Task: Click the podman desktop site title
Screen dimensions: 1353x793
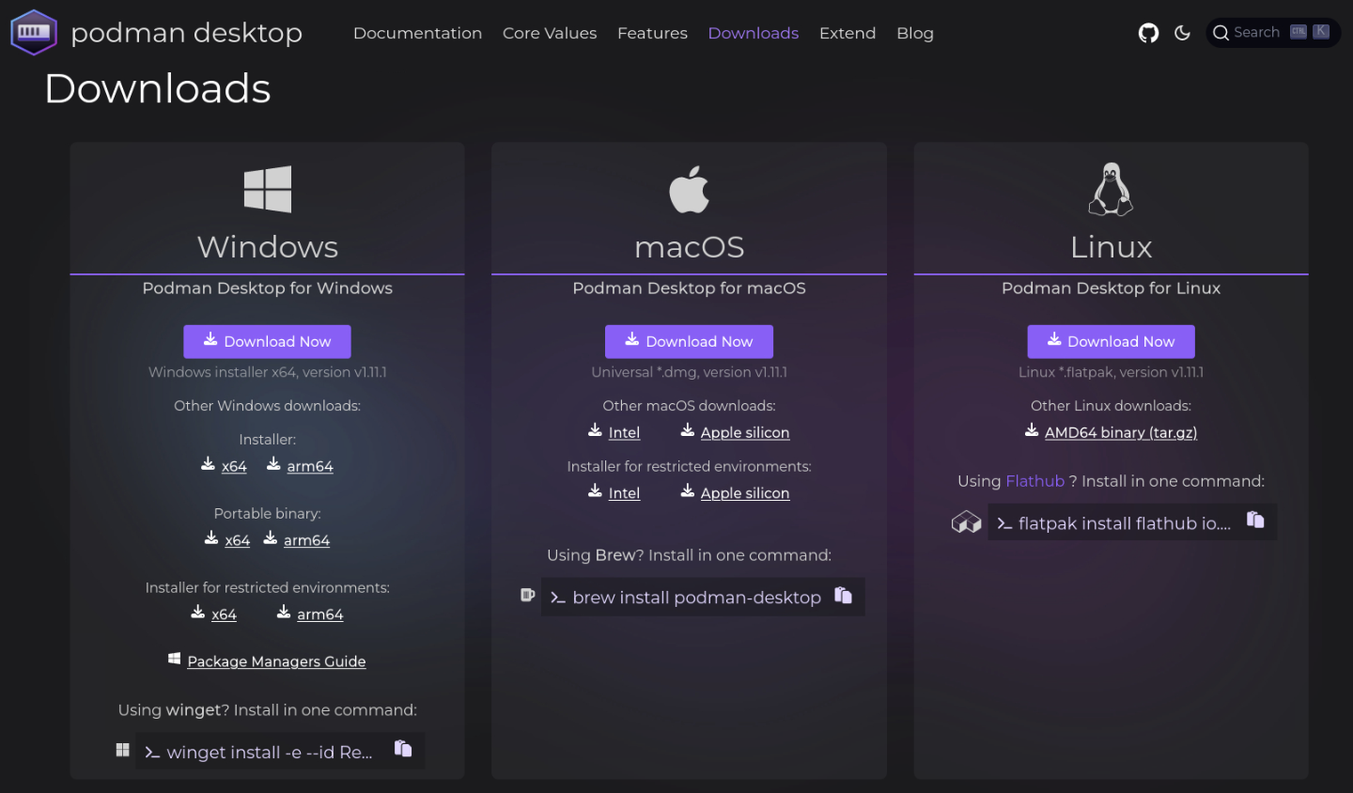Action: (187, 33)
